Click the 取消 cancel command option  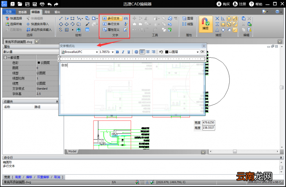[x=57, y=177]
